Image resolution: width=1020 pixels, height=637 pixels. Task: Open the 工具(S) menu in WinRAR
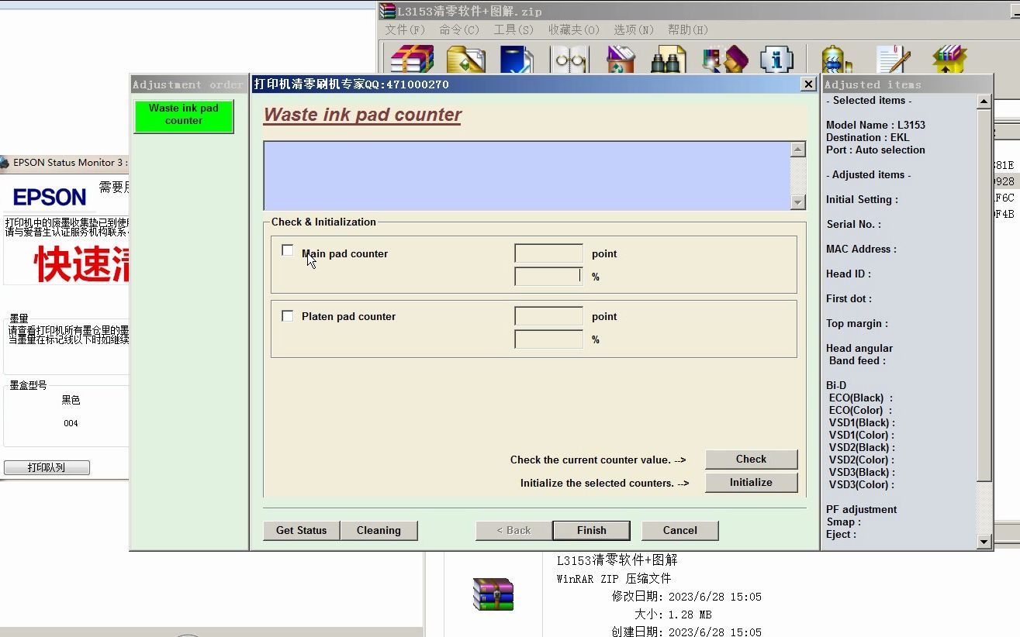coord(513,29)
